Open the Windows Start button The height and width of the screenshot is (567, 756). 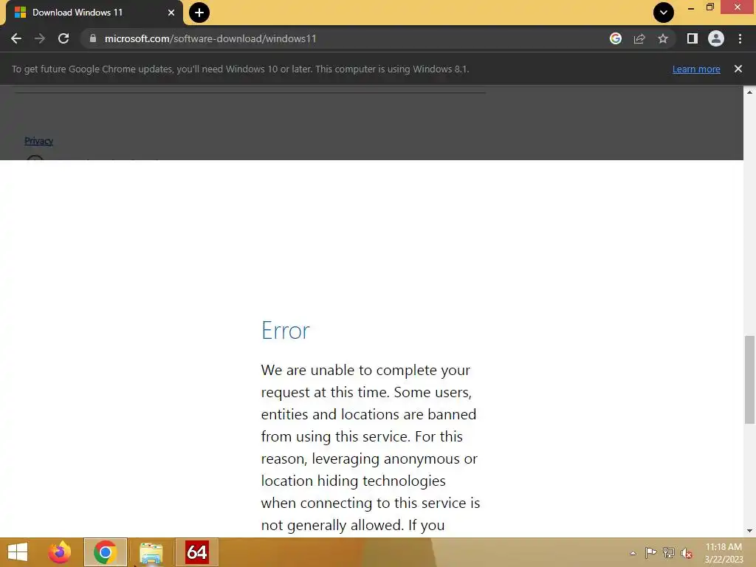click(x=18, y=552)
